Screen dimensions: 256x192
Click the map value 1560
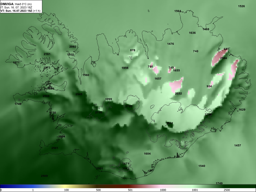pyautogui.click(x=86, y=75)
